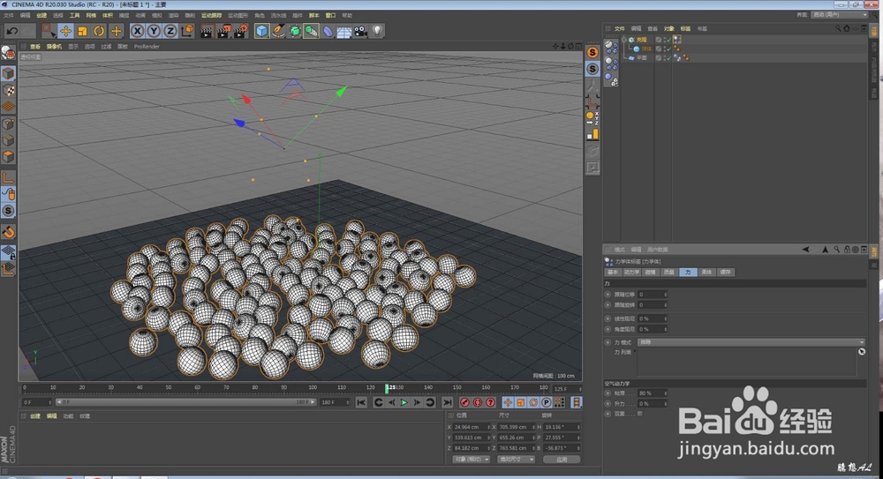Open Edit Render Settings icon
The image size is (883, 479).
click(240, 31)
